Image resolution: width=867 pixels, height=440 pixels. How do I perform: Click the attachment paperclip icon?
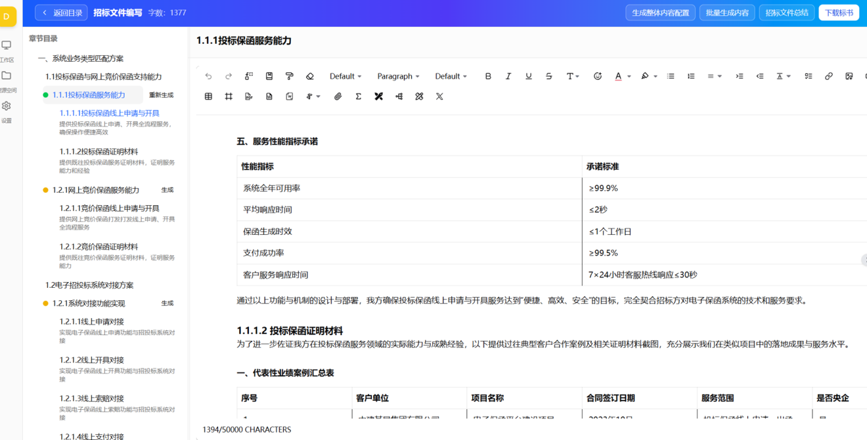338,96
